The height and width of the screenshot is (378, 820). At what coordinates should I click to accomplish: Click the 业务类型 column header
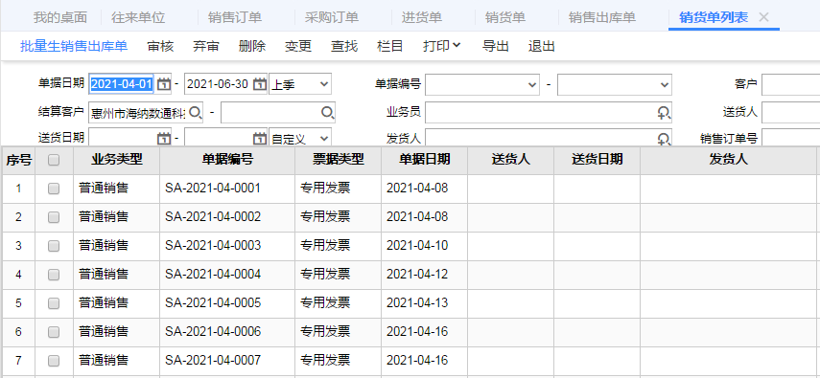click(117, 160)
